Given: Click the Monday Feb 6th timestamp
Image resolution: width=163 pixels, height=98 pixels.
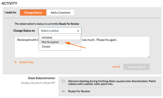Looking at the screenshot, I should (38, 83).
